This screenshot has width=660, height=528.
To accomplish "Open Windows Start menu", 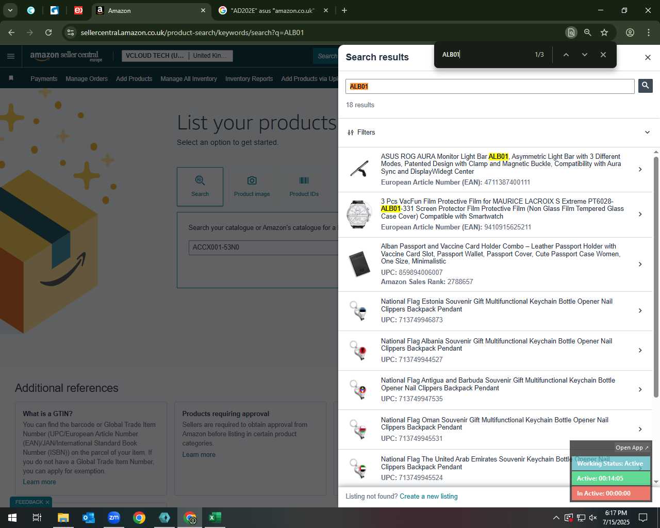I will 12,518.
